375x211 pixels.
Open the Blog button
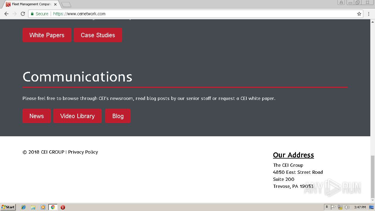click(x=118, y=116)
